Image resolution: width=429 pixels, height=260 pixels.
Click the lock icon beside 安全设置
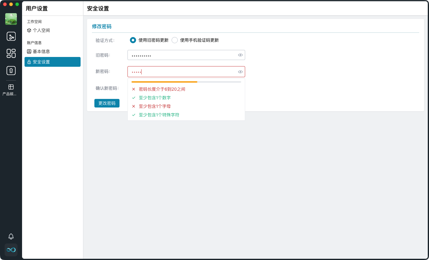coord(29,62)
